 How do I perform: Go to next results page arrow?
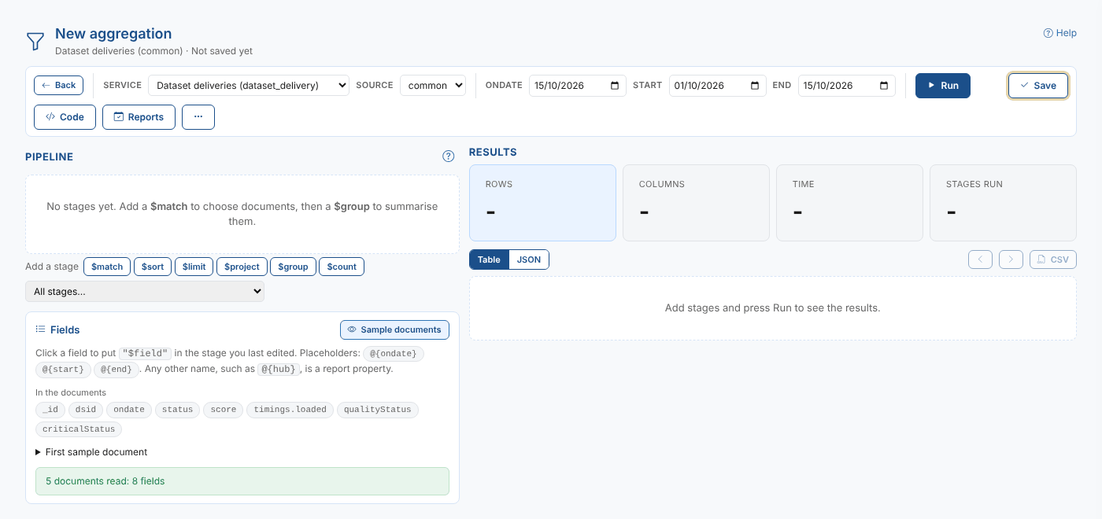pyautogui.click(x=1011, y=259)
